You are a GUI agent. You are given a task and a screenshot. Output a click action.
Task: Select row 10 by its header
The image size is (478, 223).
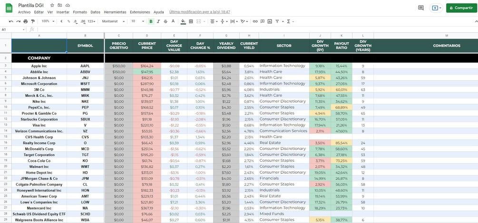click(x=6, y=107)
